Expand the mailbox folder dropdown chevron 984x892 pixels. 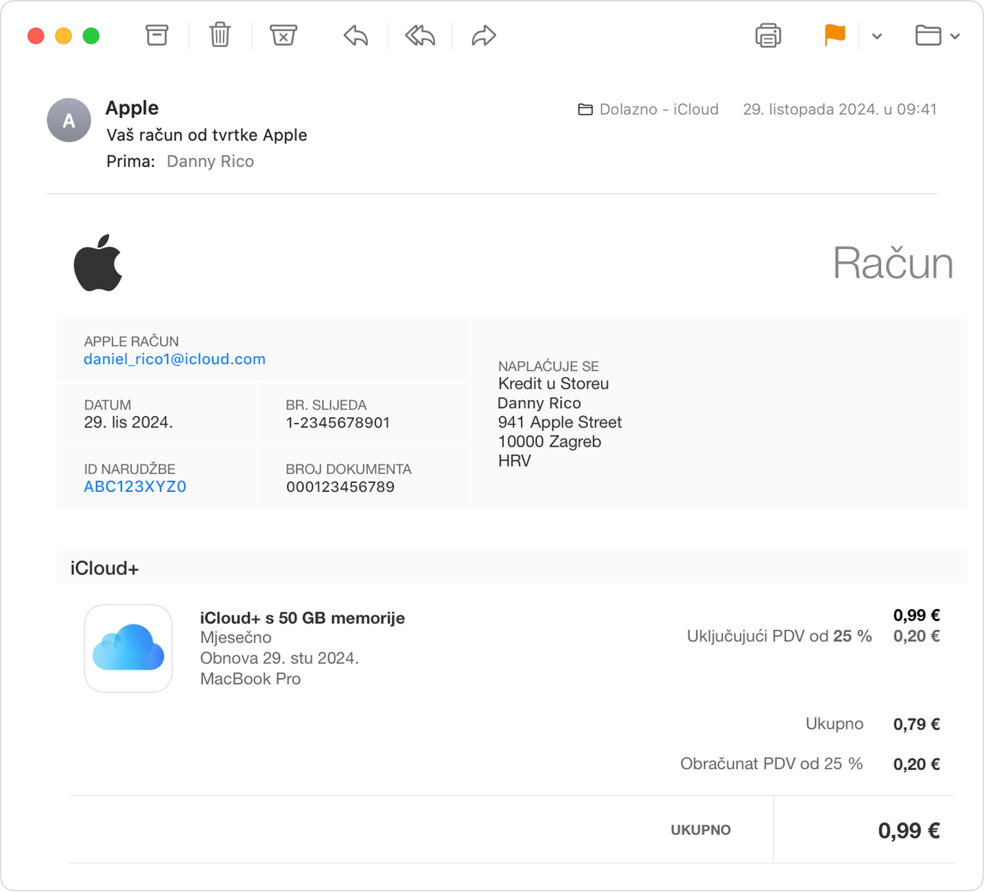click(x=955, y=36)
